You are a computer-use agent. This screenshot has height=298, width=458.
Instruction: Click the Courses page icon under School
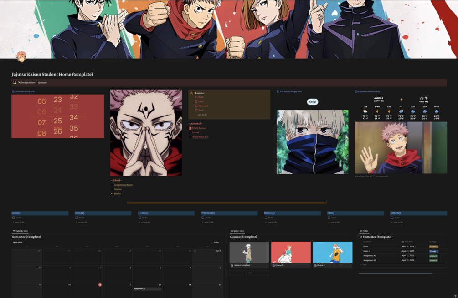click(x=112, y=189)
